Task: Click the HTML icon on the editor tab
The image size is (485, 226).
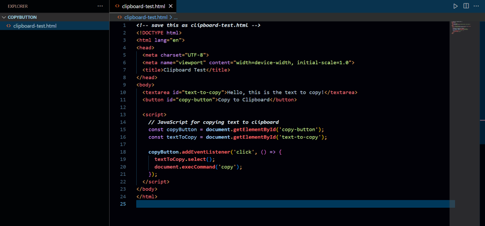Action: click(117, 6)
